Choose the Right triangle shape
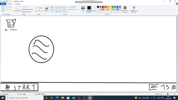Image resolution: width=178 pixels, height=100 pixels. pyautogui.click(x=52, y=9)
